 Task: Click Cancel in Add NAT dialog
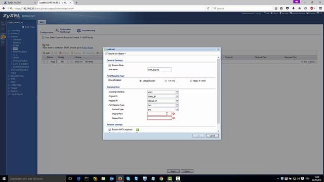(x=212, y=136)
